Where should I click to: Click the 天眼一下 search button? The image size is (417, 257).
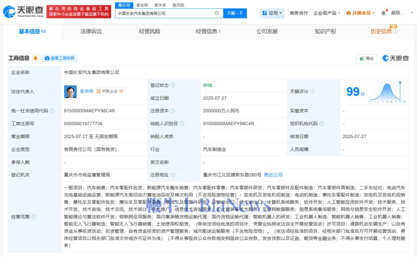tap(235, 13)
